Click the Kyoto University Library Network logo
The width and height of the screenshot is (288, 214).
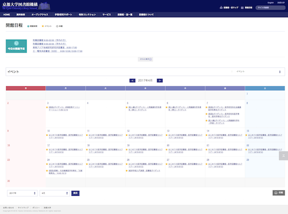[26, 6]
